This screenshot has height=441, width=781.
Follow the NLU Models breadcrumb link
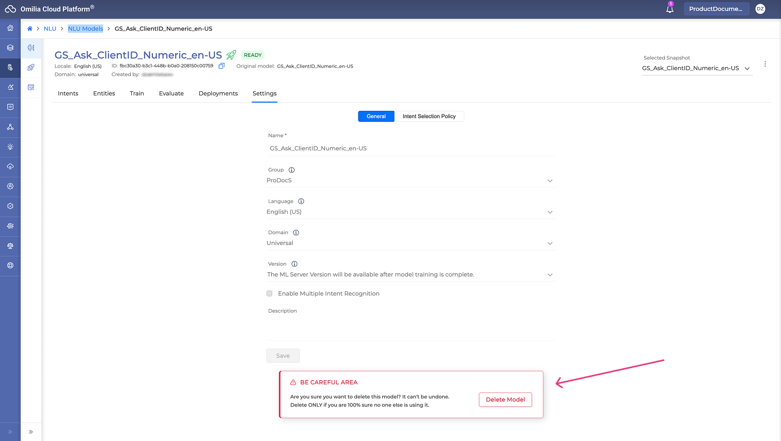pyautogui.click(x=86, y=29)
